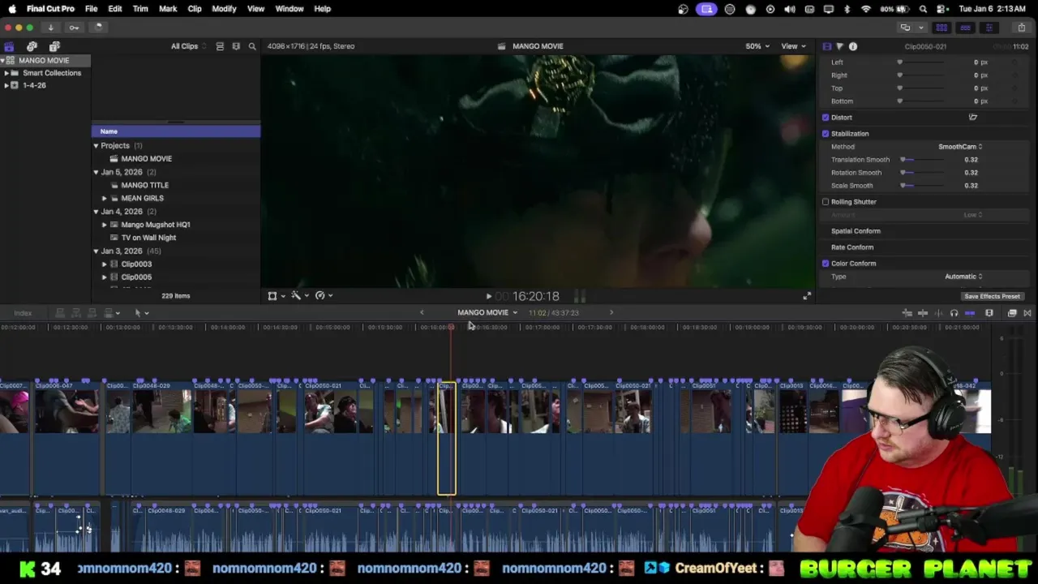1038x584 pixels.
Task: Open the File menu
Action: tap(91, 9)
